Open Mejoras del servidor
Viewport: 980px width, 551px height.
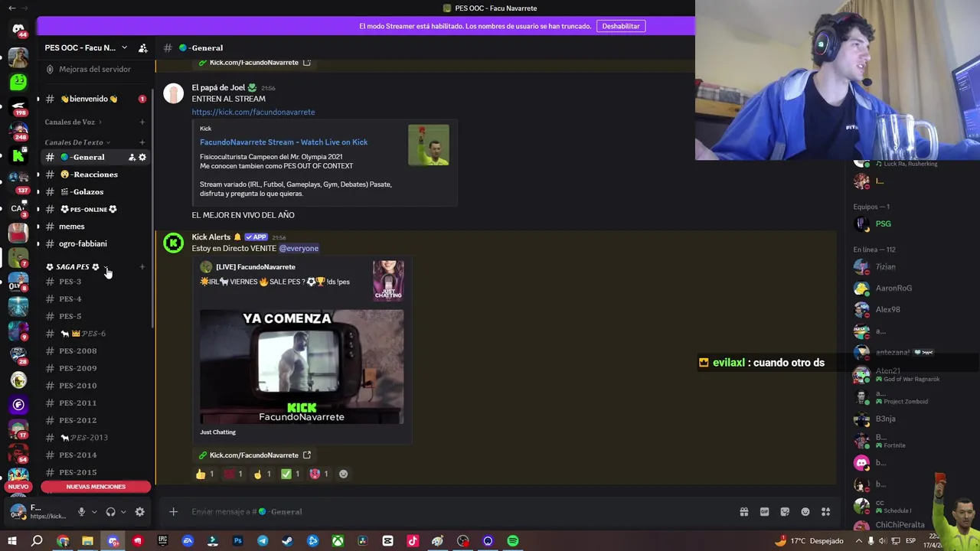96,70
